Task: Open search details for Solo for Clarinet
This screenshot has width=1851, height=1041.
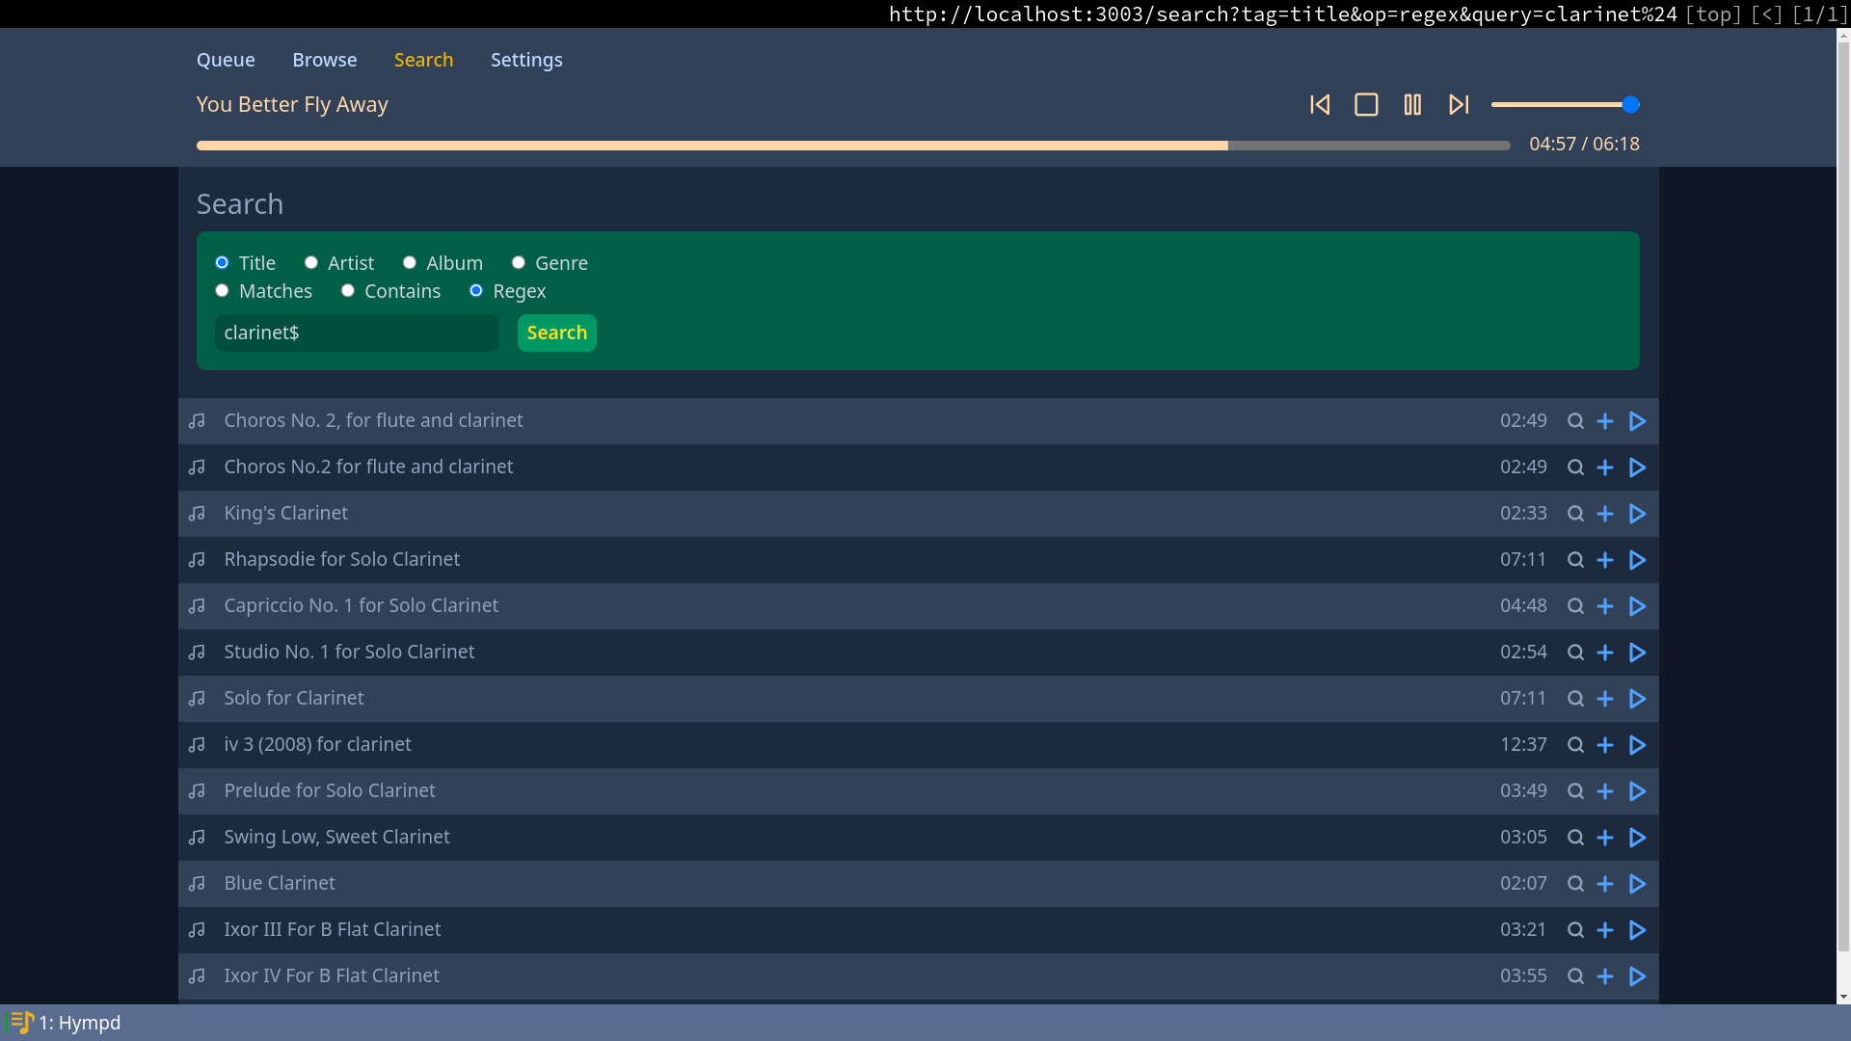Action: (1575, 699)
